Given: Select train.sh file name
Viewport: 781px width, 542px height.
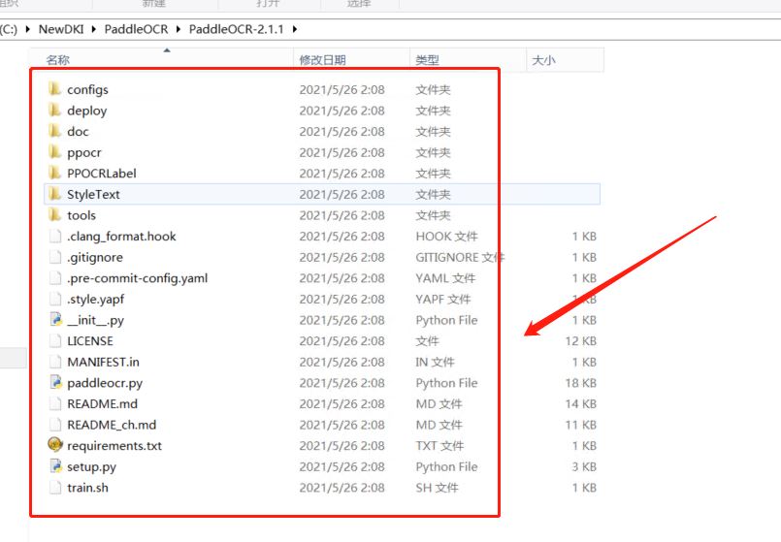Looking at the screenshot, I should tap(87, 488).
